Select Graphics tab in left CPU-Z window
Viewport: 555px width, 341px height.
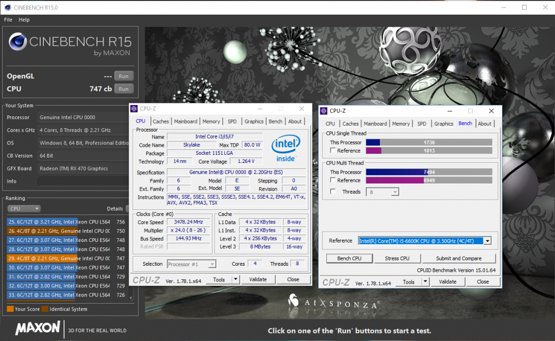[x=254, y=121]
